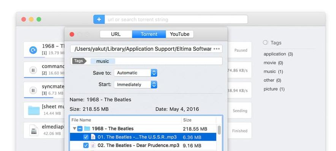Switch to the URL tab
Image resolution: width=336 pixels, height=151 pixels.
116,34
